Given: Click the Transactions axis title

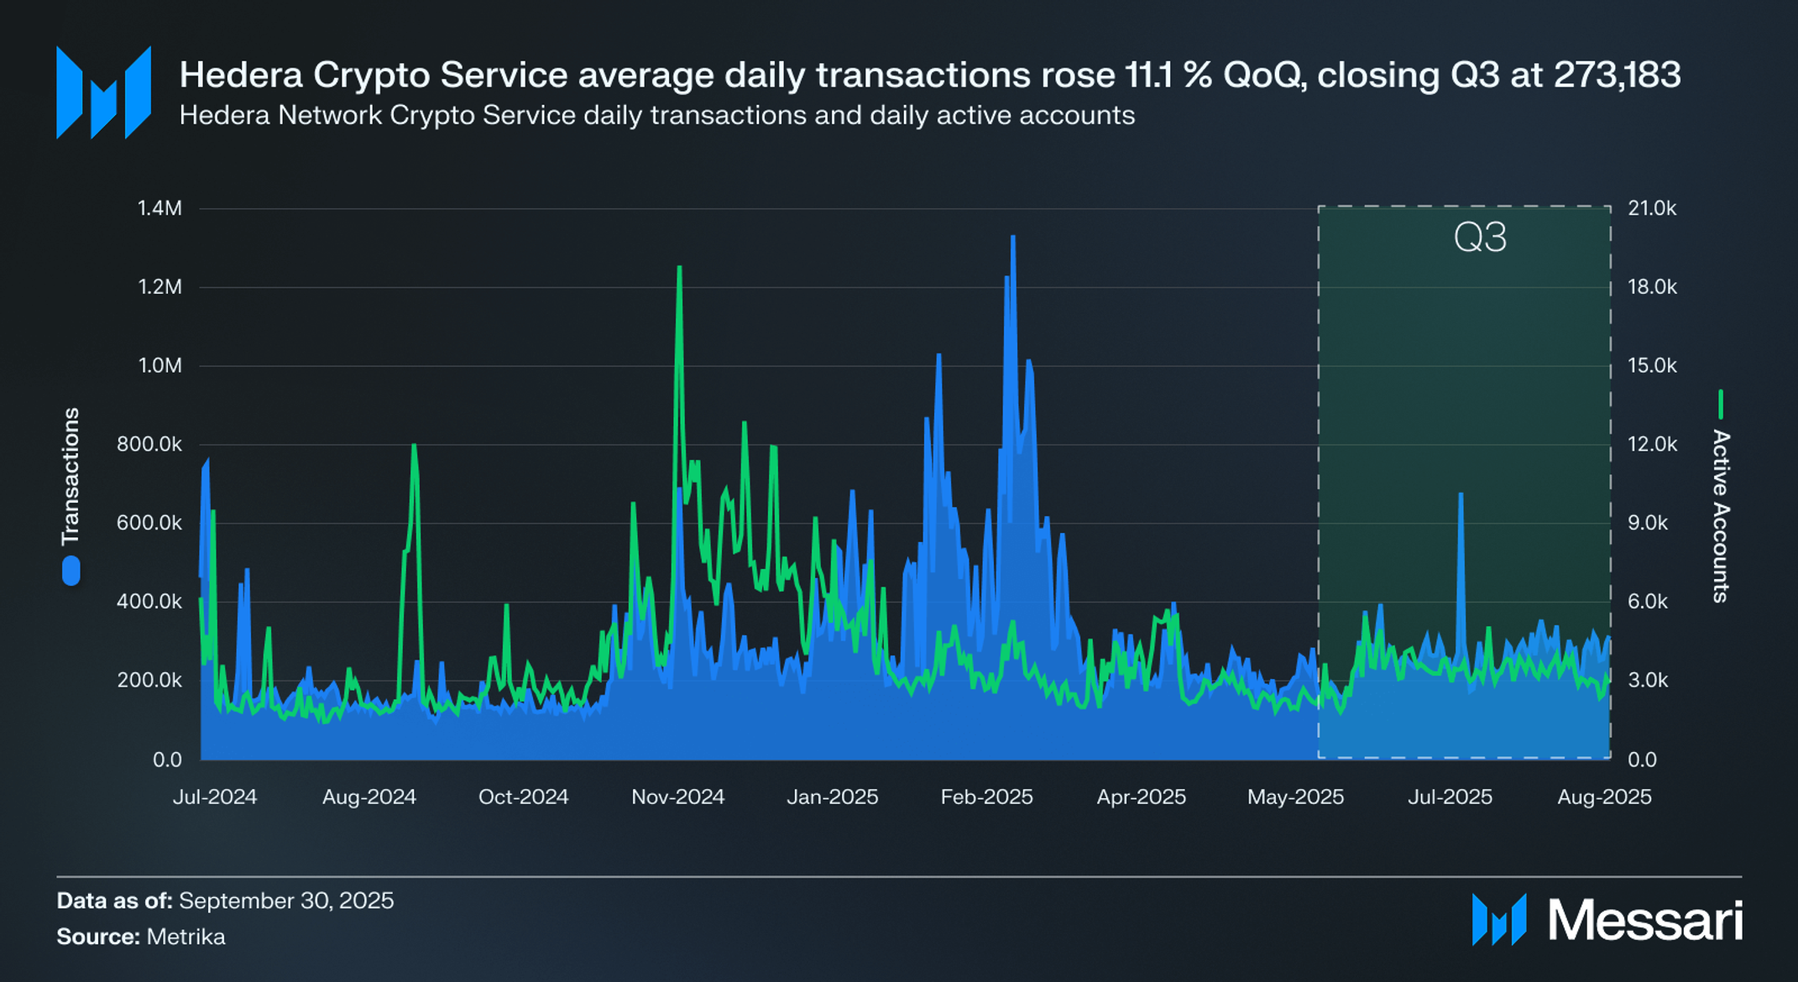Looking at the screenshot, I should pyautogui.click(x=71, y=476).
